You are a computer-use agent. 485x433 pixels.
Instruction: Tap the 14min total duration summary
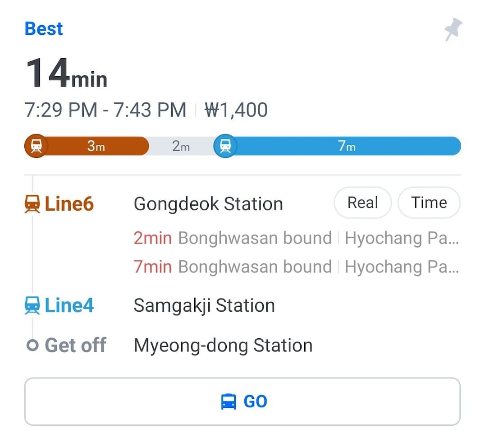coord(67,73)
